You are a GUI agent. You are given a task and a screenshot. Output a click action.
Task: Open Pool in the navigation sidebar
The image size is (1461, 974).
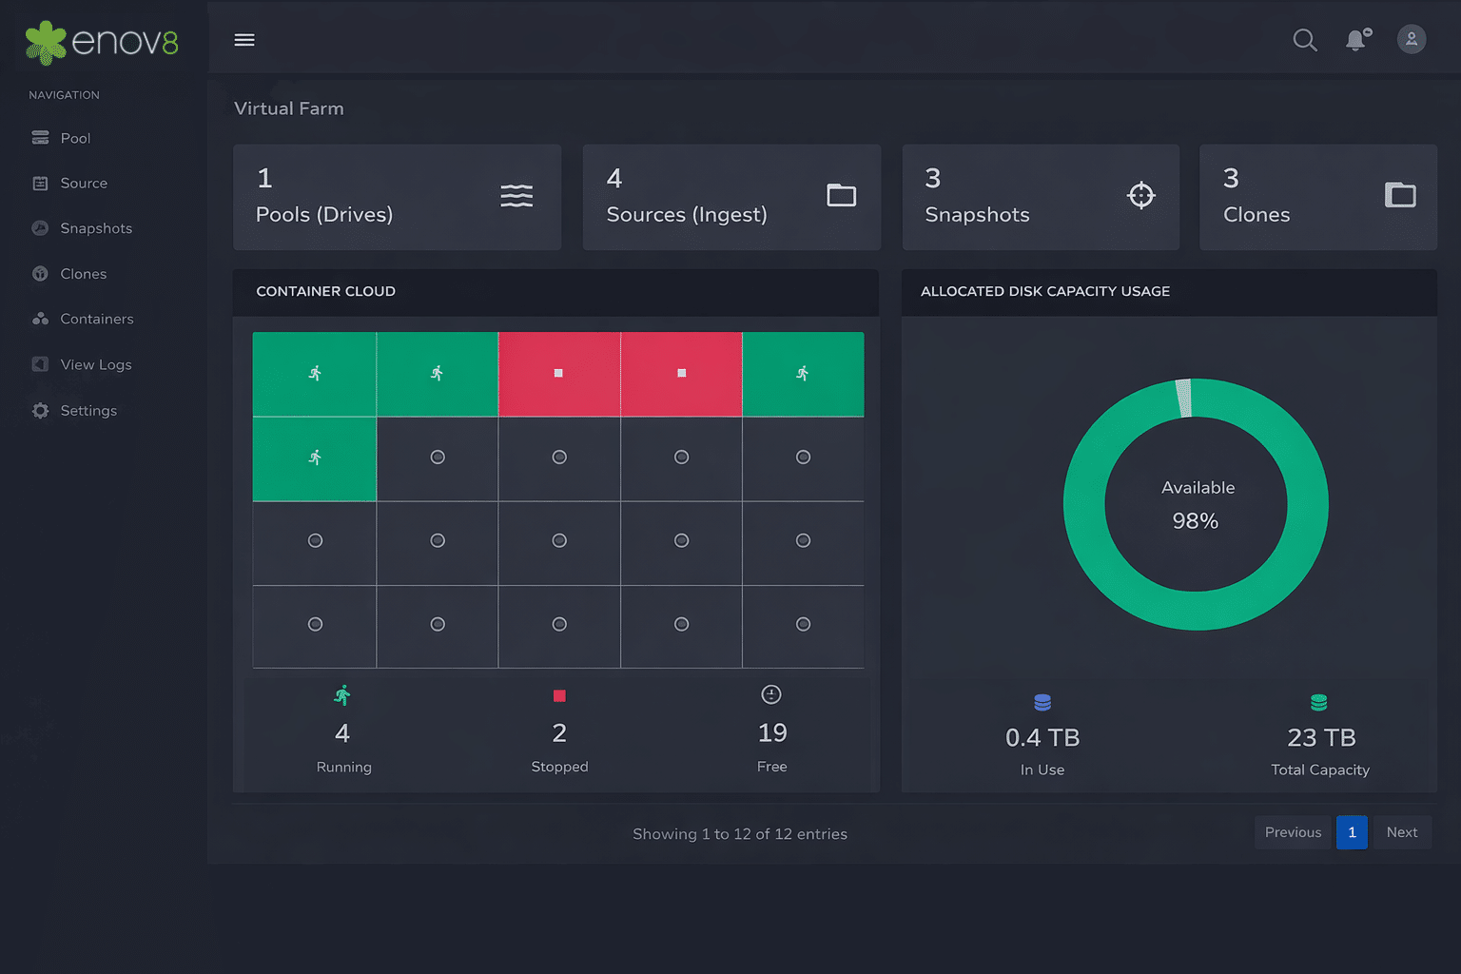point(74,139)
